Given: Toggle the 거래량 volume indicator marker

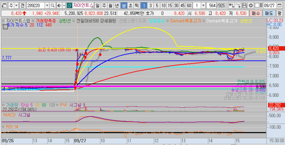Looking at the screenshot, I should point(3,105).
